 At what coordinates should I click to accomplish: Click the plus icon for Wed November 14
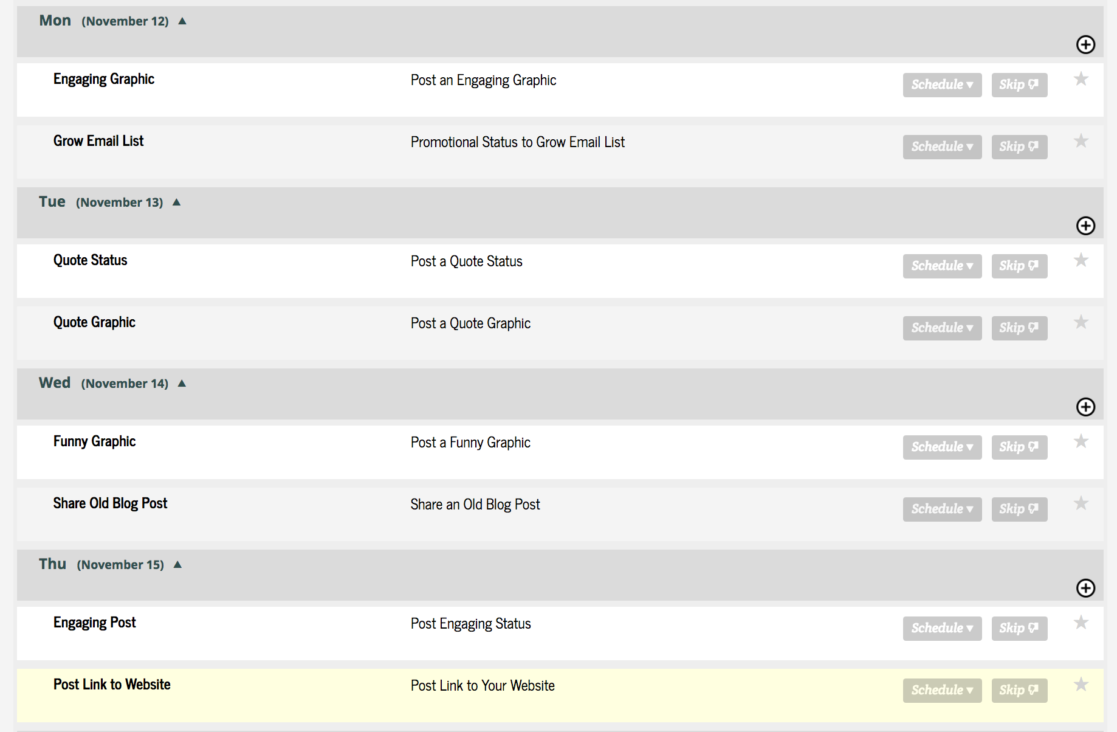(x=1085, y=407)
